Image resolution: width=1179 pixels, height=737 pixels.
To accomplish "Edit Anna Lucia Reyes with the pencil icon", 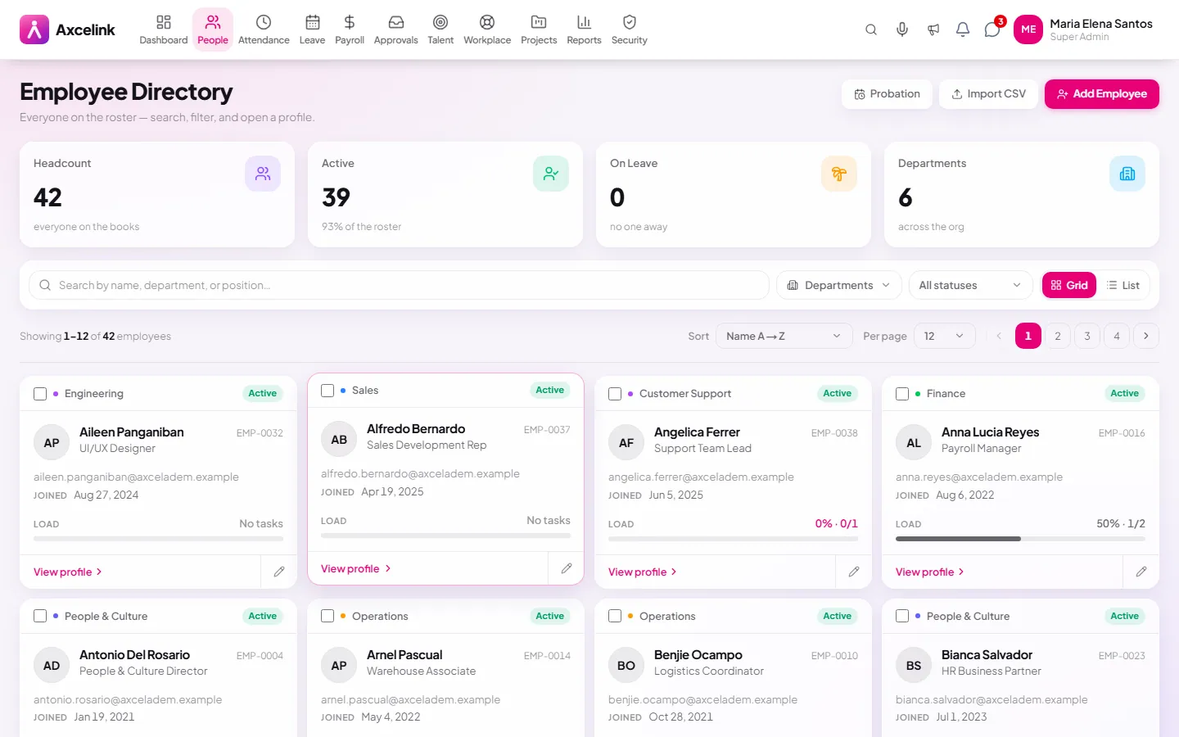I will point(1141,572).
